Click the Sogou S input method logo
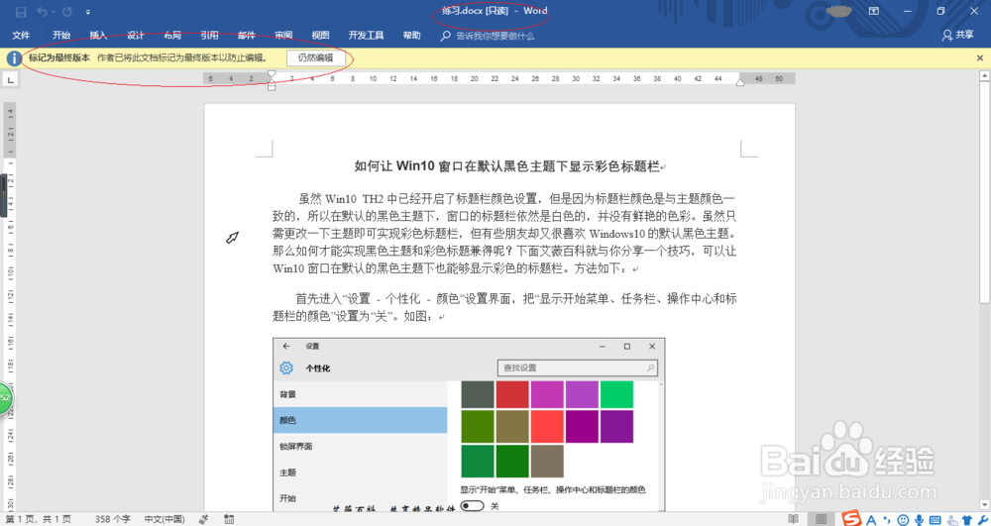 (x=852, y=518)
